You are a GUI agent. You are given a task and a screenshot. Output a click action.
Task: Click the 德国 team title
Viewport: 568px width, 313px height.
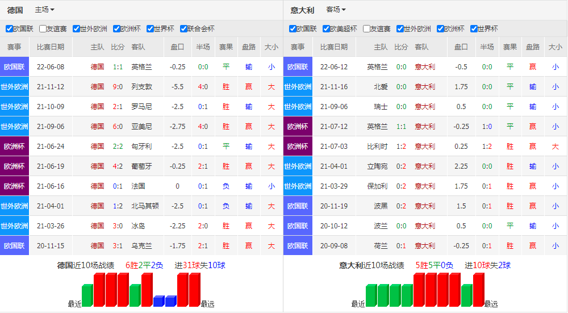[x=15, y=10]
